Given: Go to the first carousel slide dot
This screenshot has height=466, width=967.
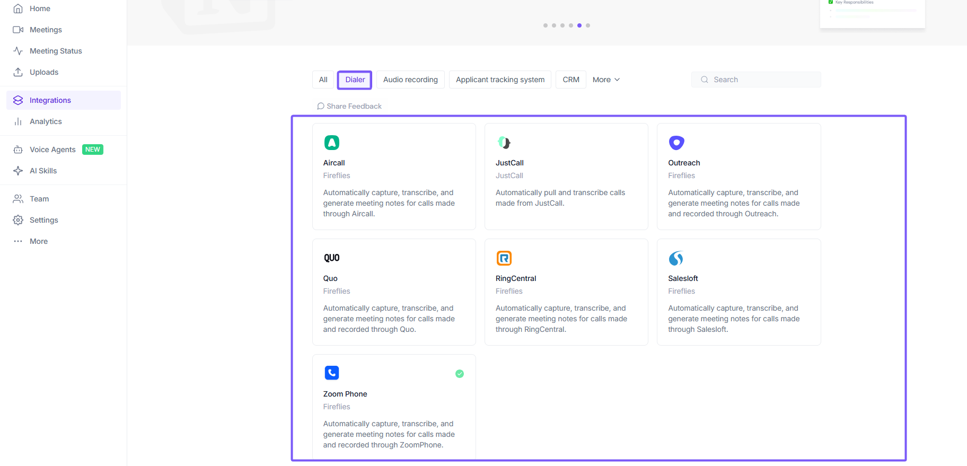Looking at the screenshot, I should pyautogui.click(x=546, y=25).
